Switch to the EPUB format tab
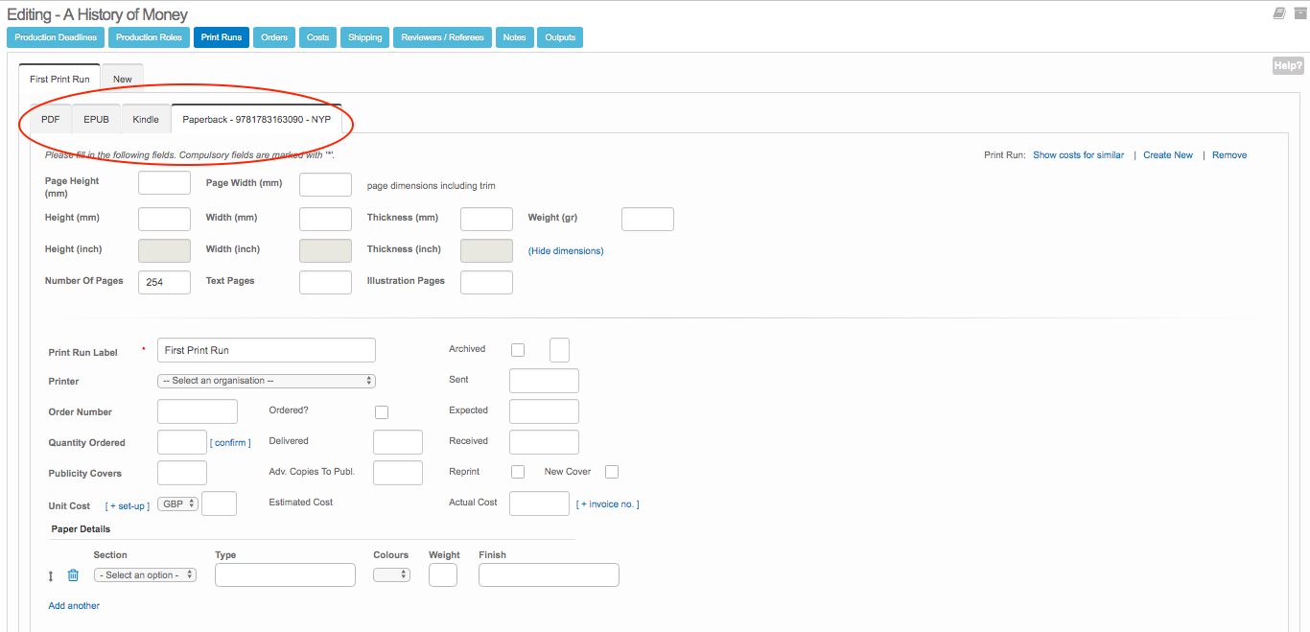 (x=96, y=120)
